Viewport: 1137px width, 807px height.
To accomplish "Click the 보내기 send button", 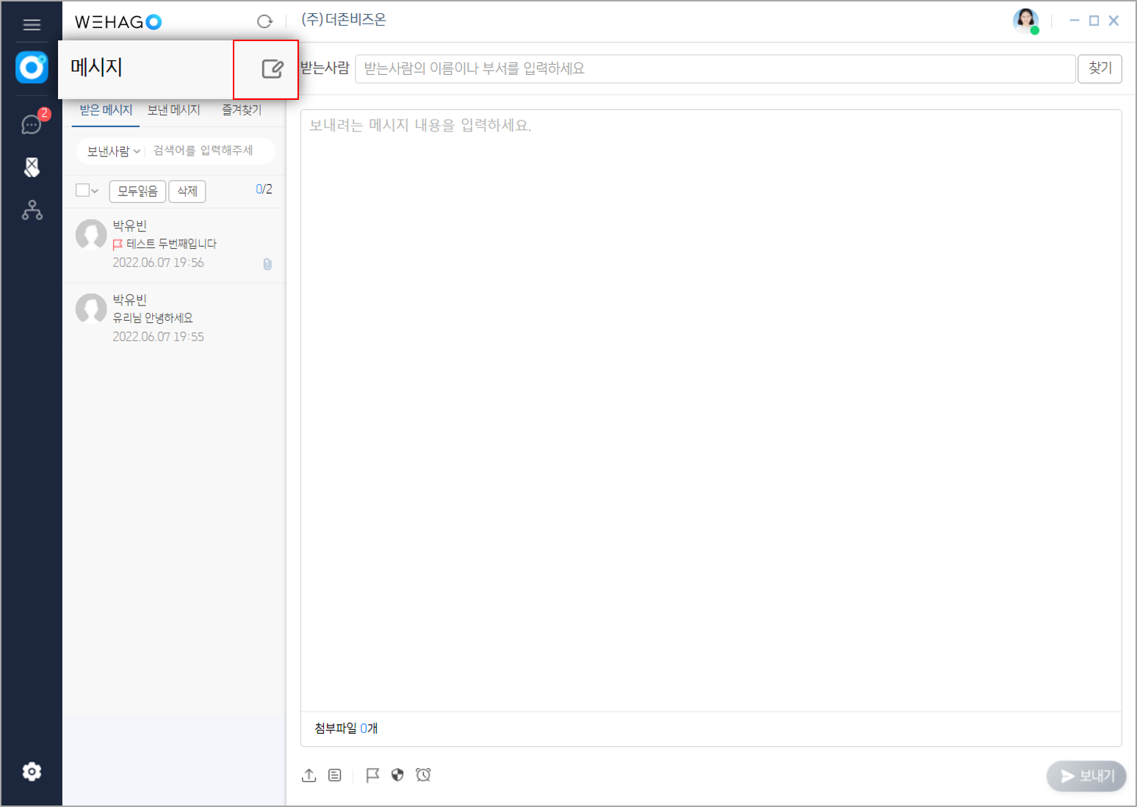I will tap(1086, 776).
